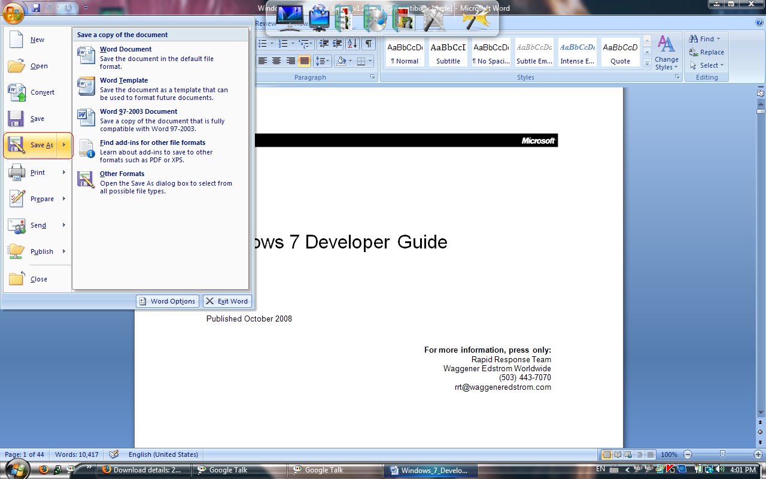Toggle Justify text alignment

(305, 61)
